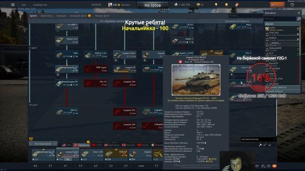The width and height of the screenshot is (305, 171).
Task: Select the RakJPz 2 tree card
Action: (183, 40)
